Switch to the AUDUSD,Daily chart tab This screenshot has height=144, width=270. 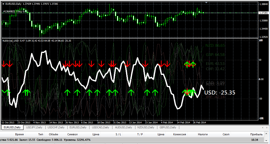click(123, 127)
